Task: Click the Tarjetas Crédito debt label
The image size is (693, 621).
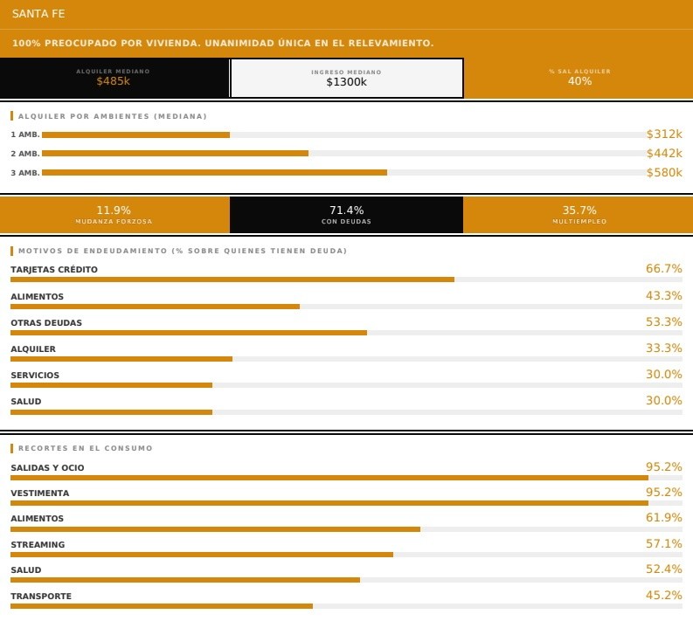Action: tap(54, 269)
